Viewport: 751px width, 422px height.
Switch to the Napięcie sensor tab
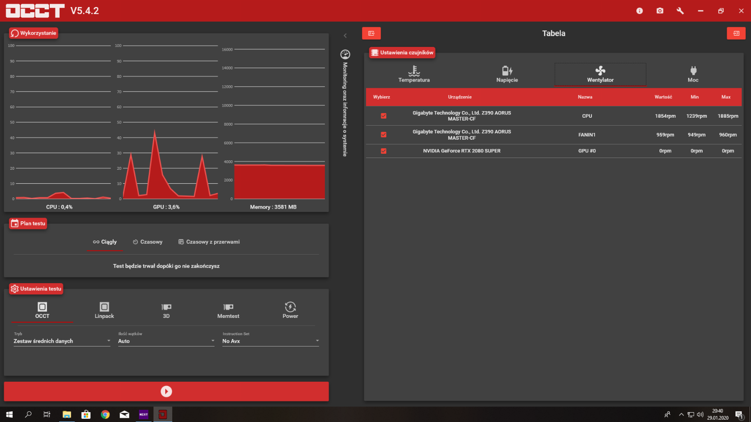pos(507,74)
